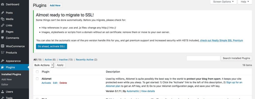Open the Automattic author link
Screen dimensions: 255x99
pos(133,91)
